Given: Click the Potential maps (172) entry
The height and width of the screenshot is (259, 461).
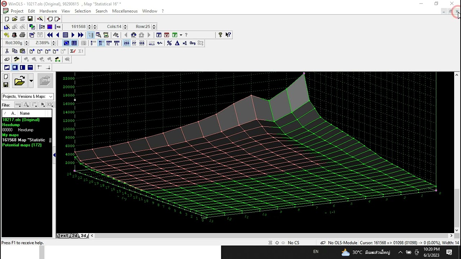Looking at the screenshot, I should click(x=22, y=145).
